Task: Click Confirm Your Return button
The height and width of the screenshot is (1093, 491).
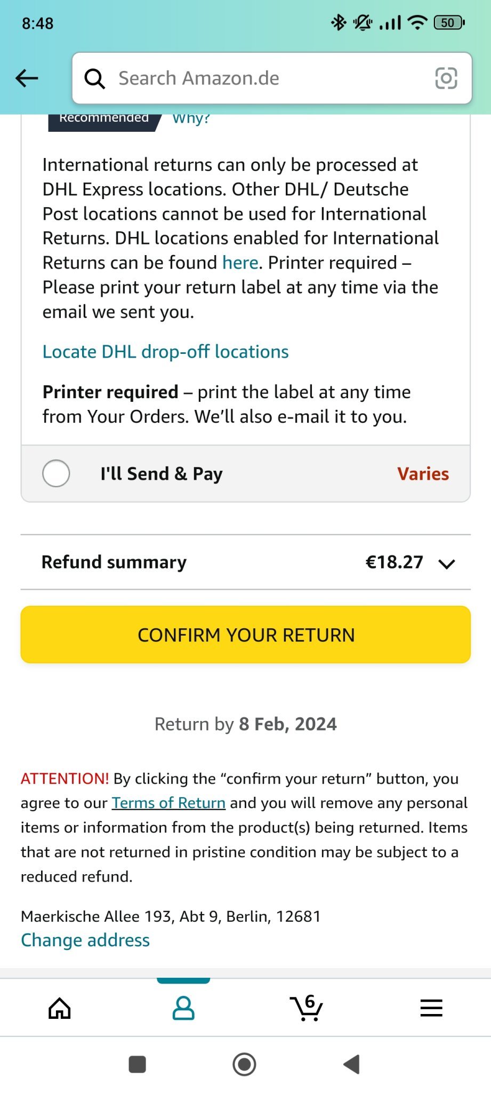Action: pos(246,635)
